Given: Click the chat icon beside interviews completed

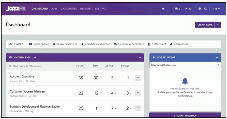Looking at the screenshot, I should coord(115,44).
